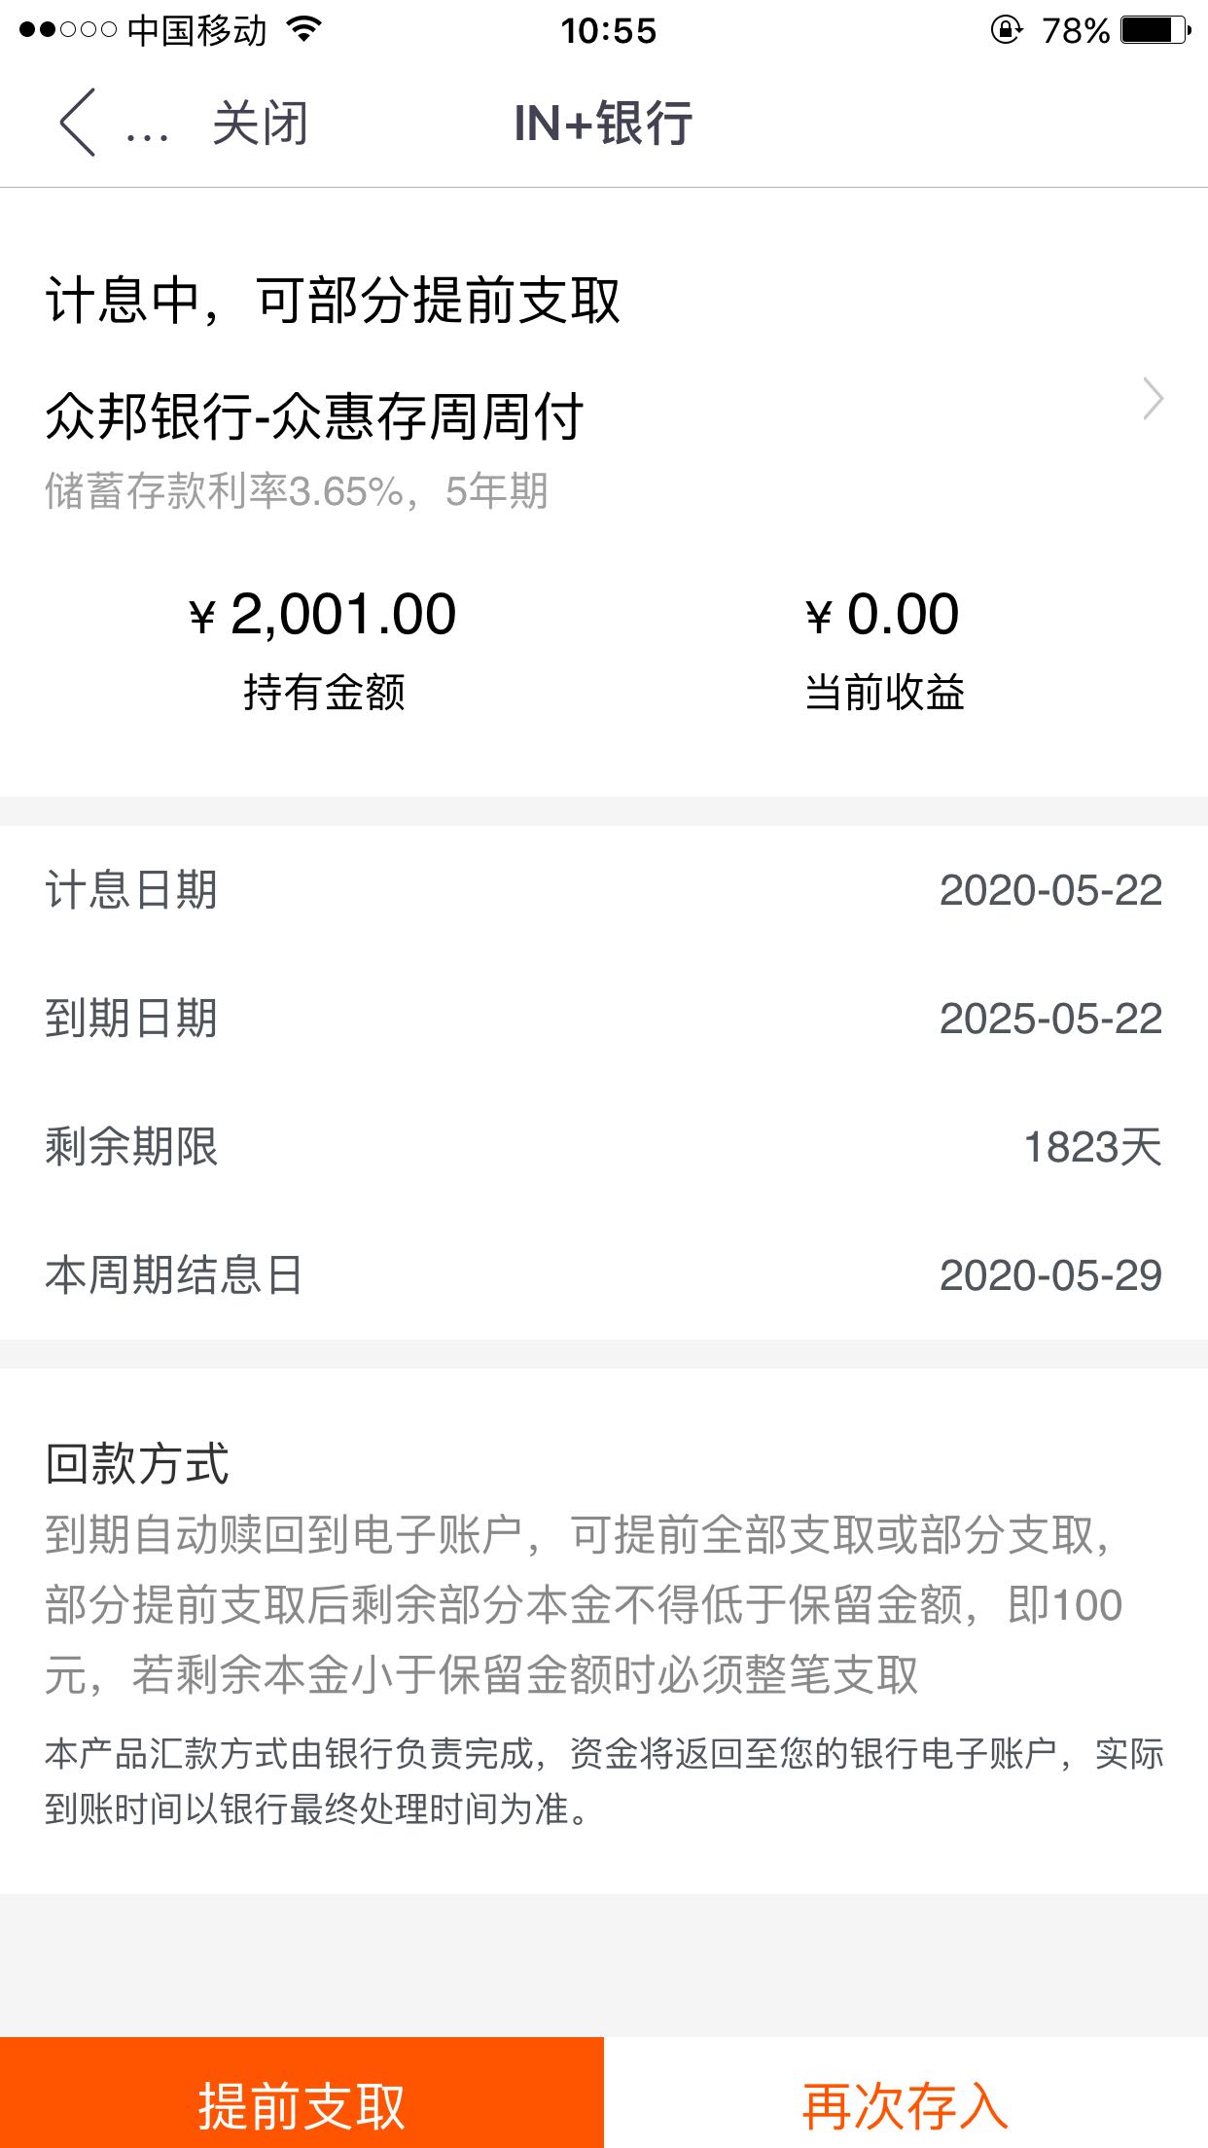This screenshot has height=2148, width=1208.
Task: Tap the 10:55 clock in status bar
Action: [608, 31]
